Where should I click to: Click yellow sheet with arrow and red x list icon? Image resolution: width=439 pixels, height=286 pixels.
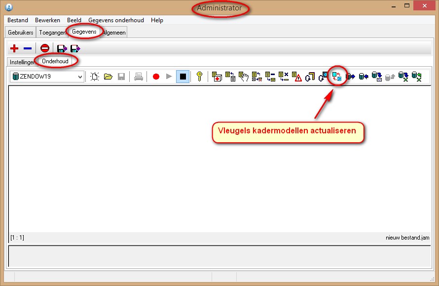(x=256, y=76)
